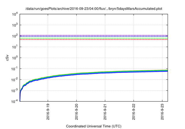Click the 10^-1 y-axis tick label
The width and height of the screenshot is (185, 129).
pyautogui.click(x=15, y=69)
